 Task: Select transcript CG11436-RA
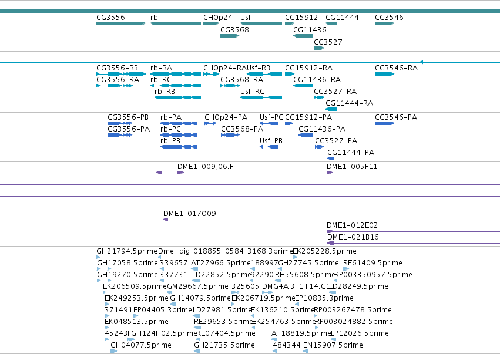(x=303, y=86)
